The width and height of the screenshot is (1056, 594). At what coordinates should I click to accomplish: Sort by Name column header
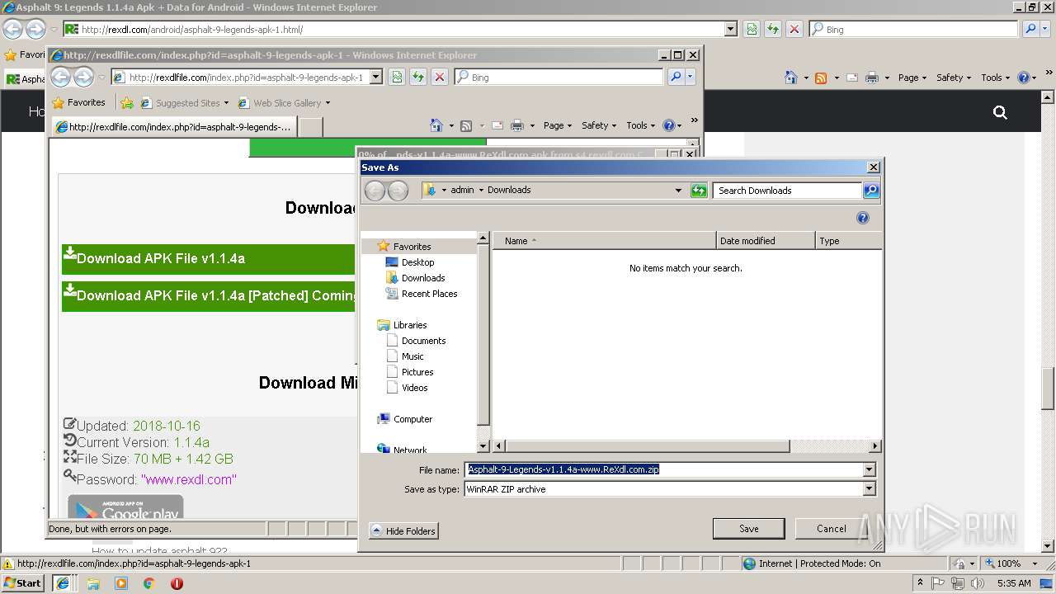click(x=605, y=241)
